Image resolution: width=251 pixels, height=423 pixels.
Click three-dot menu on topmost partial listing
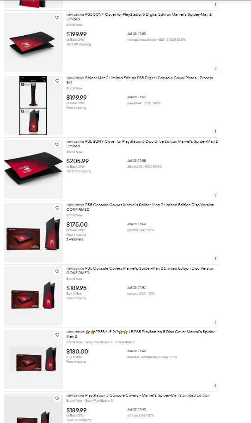tap(215, 5)
